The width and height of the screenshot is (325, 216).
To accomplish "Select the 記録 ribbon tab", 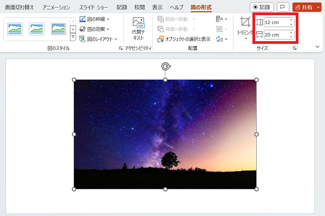I will click(122, 8).
